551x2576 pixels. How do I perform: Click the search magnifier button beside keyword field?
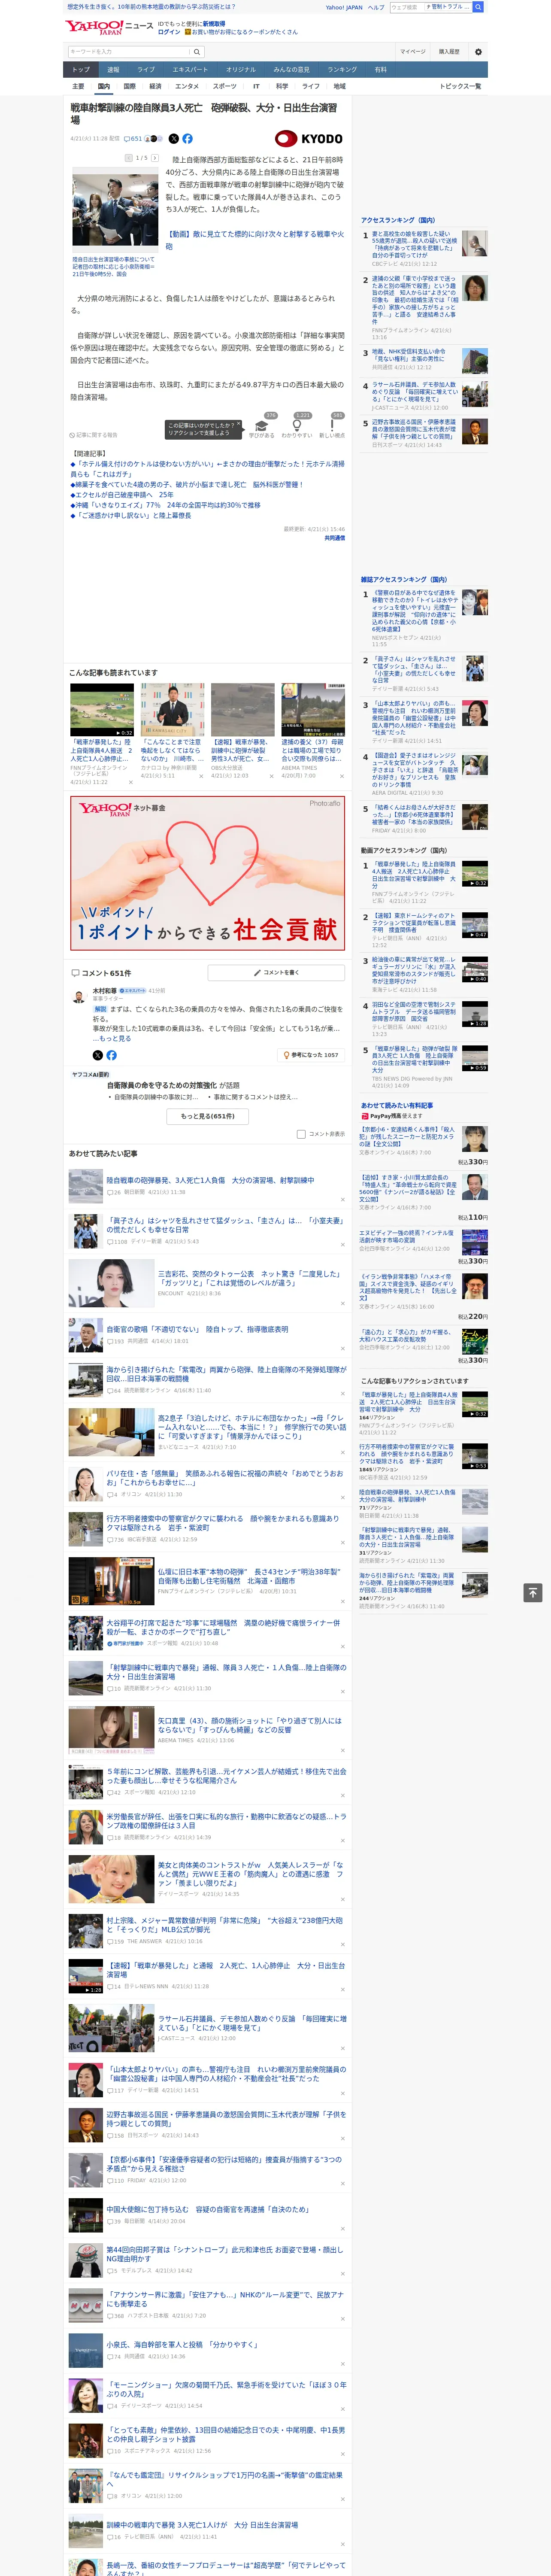[197, 52]
